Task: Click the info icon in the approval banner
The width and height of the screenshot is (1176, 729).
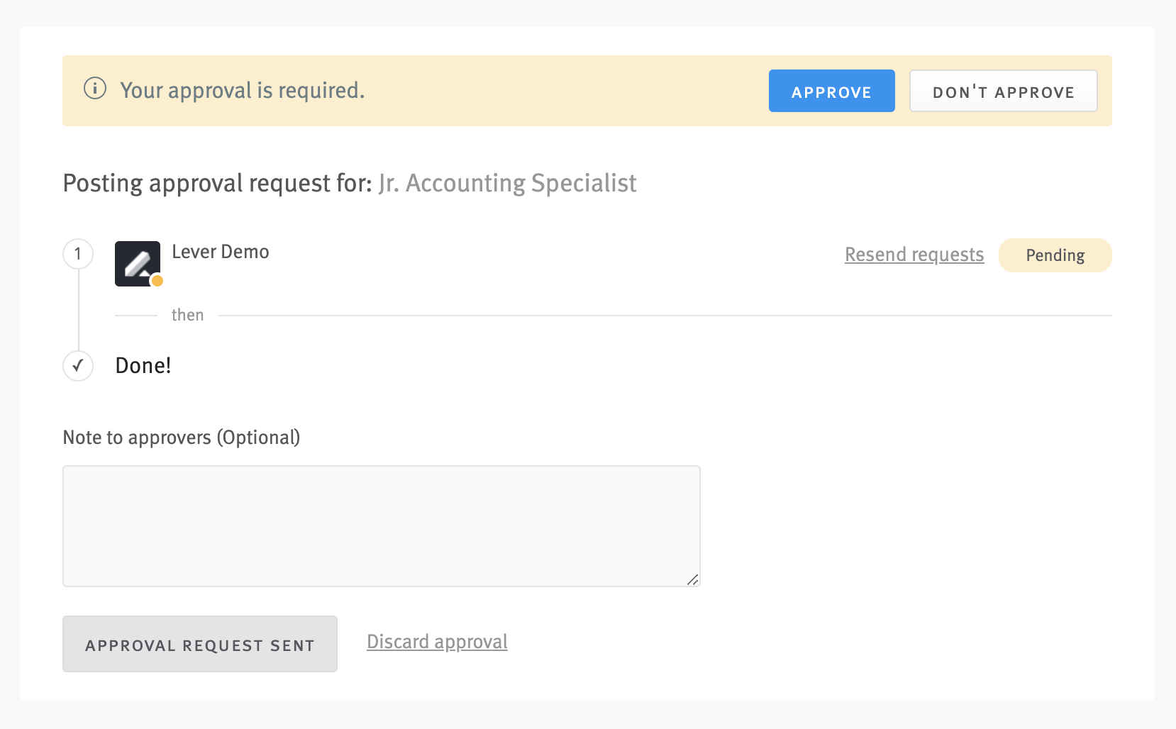Action: tap(95, 89)
